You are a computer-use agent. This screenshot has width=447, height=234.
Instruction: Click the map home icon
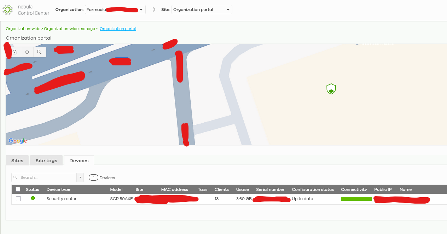(x=14, y=52)
